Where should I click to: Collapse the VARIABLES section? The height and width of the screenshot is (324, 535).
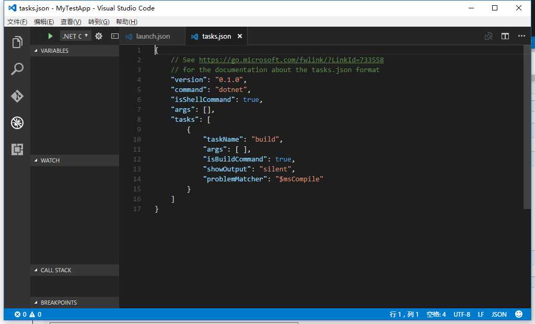74,51
